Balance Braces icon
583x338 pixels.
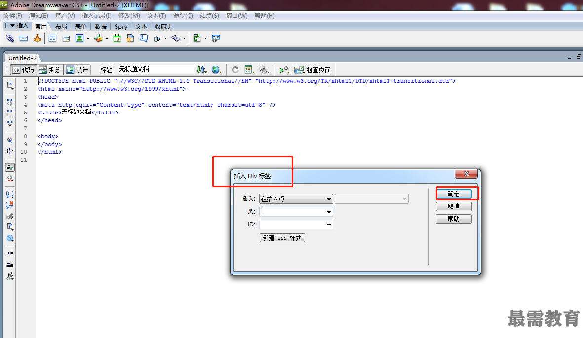tap(10, 151)
